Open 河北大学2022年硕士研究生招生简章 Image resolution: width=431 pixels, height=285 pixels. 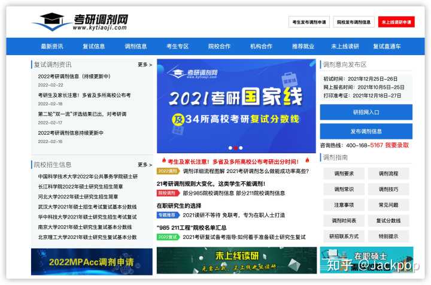78,197
